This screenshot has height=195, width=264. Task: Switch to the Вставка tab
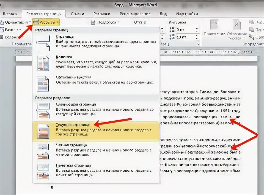coord(10,14)
